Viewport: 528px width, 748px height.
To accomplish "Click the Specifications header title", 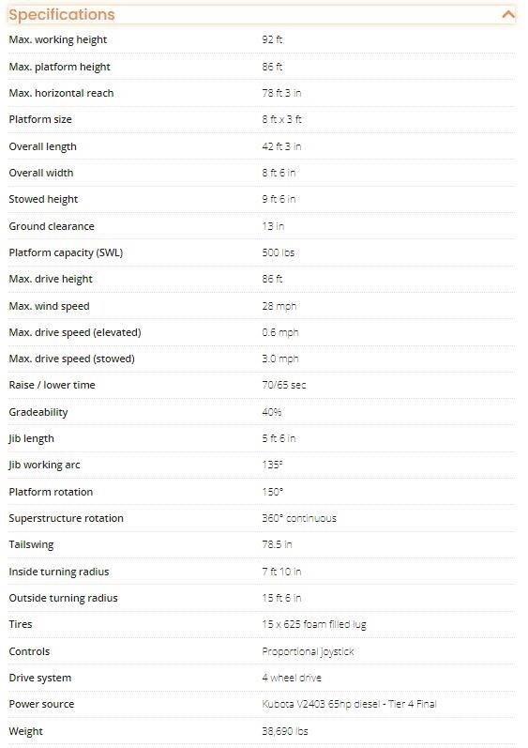I will [x=62, y=15].
